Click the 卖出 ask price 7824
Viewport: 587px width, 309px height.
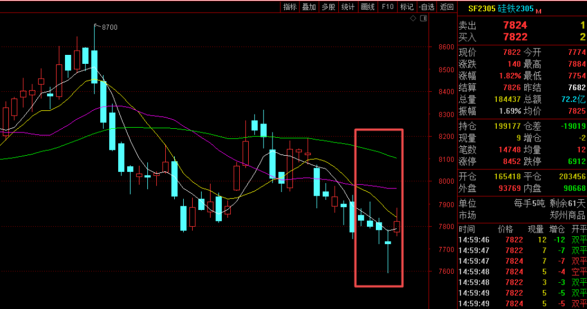(514, 25)
